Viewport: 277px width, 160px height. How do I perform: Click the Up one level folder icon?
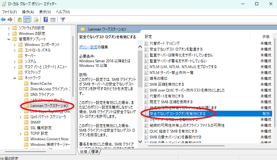pos(20,20)
